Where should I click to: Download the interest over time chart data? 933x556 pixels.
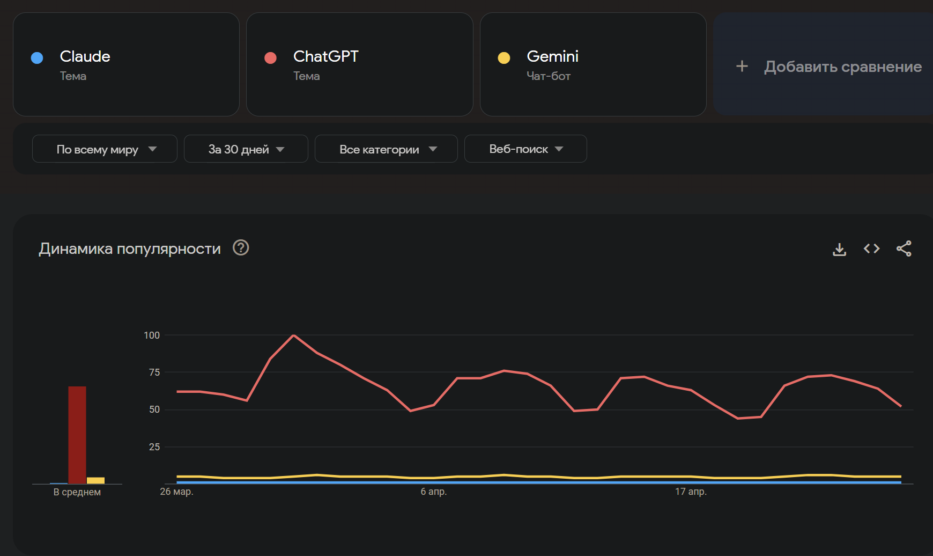(839, 249)
